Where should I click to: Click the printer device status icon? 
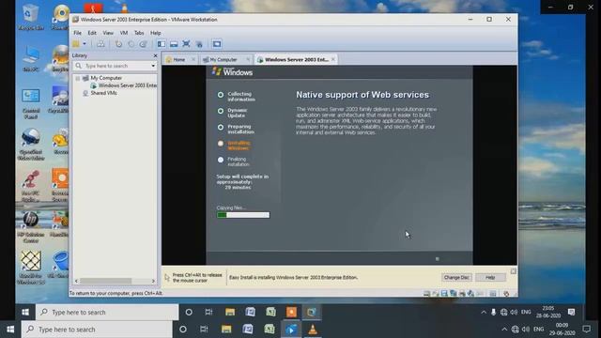[462, 294]
